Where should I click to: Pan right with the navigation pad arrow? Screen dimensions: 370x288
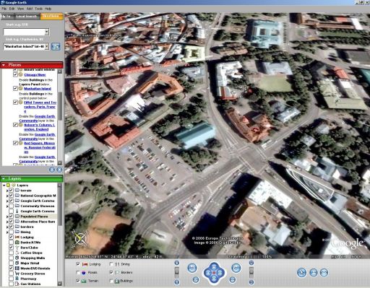[220, 273]
